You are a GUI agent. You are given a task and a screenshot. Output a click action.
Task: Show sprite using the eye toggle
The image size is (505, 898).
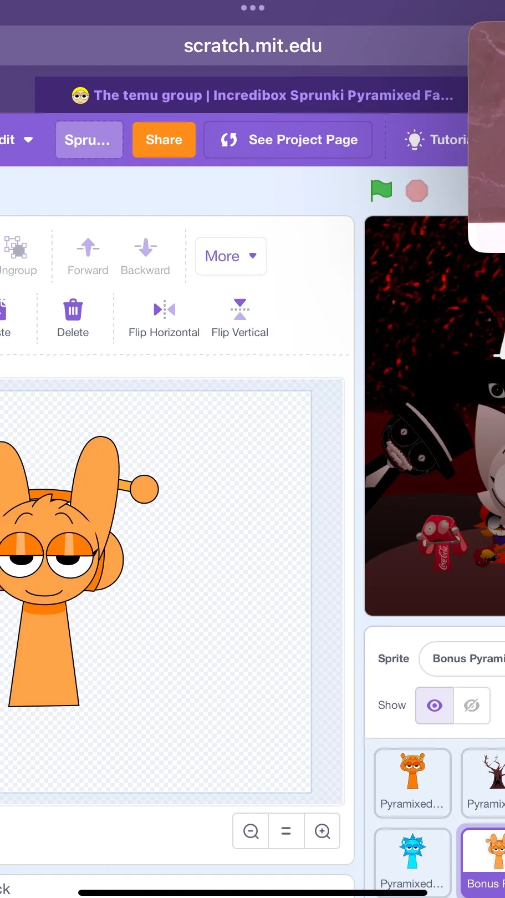pos(435,706)
